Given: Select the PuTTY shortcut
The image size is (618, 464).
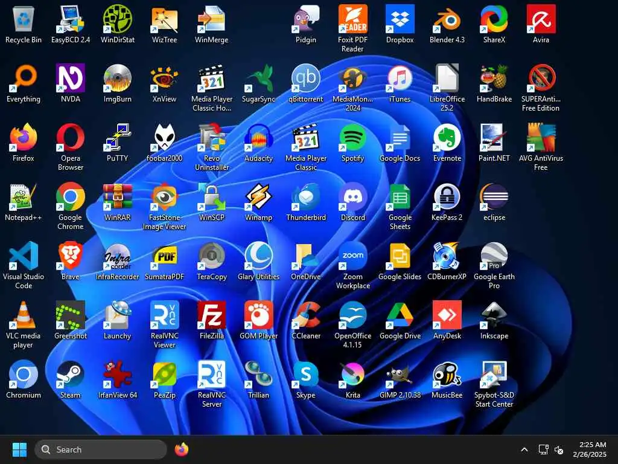Looking at the screenshot, I should 118,137.
